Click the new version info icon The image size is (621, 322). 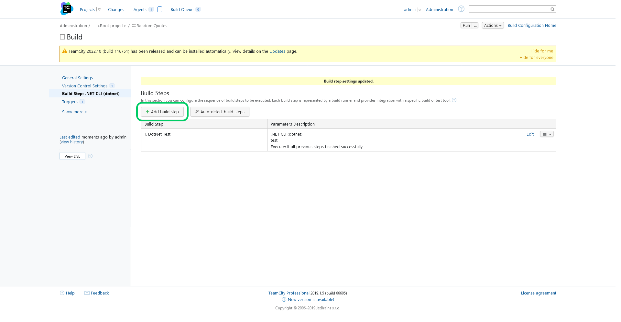284,300
